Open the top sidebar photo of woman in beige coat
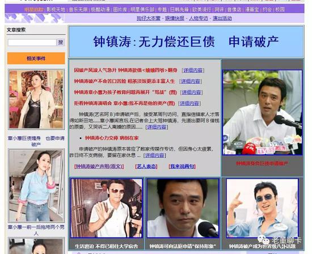Viewport: 312px width, 254px height. point(36,99)
